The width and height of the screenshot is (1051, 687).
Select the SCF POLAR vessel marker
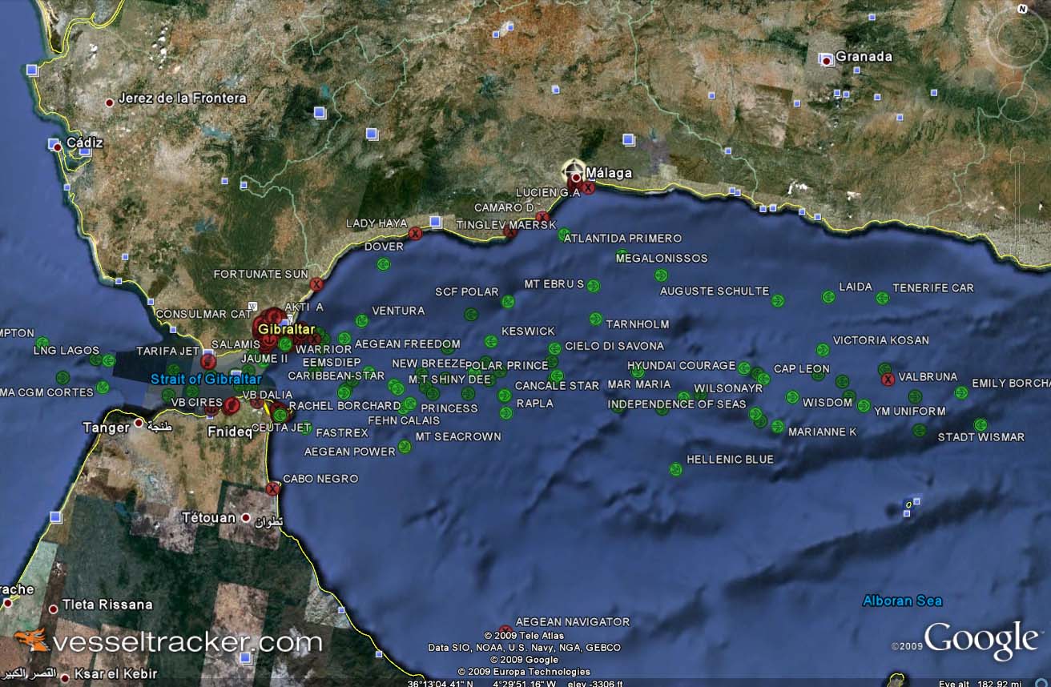pos(508,301)
